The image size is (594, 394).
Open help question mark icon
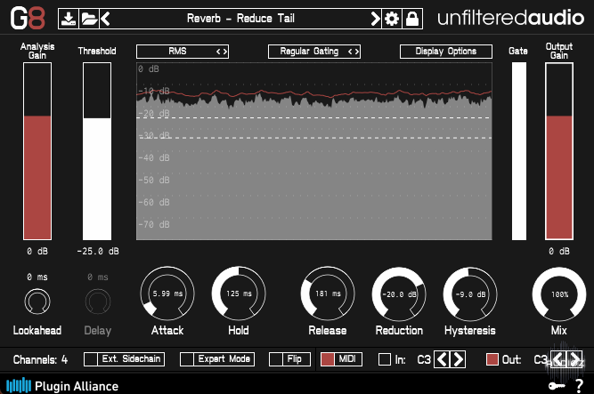[579, 386]
